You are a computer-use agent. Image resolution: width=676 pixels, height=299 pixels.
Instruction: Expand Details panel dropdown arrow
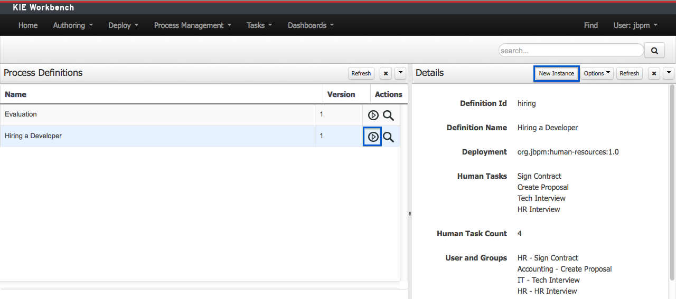pos(669,73)
